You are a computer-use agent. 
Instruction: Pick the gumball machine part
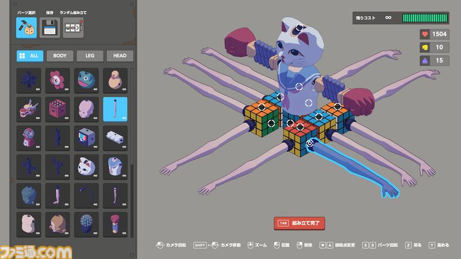pos(29,138)
